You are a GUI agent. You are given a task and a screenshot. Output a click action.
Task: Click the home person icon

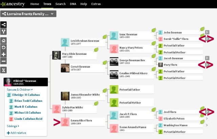pyautogui.click(x=3, y=41)
